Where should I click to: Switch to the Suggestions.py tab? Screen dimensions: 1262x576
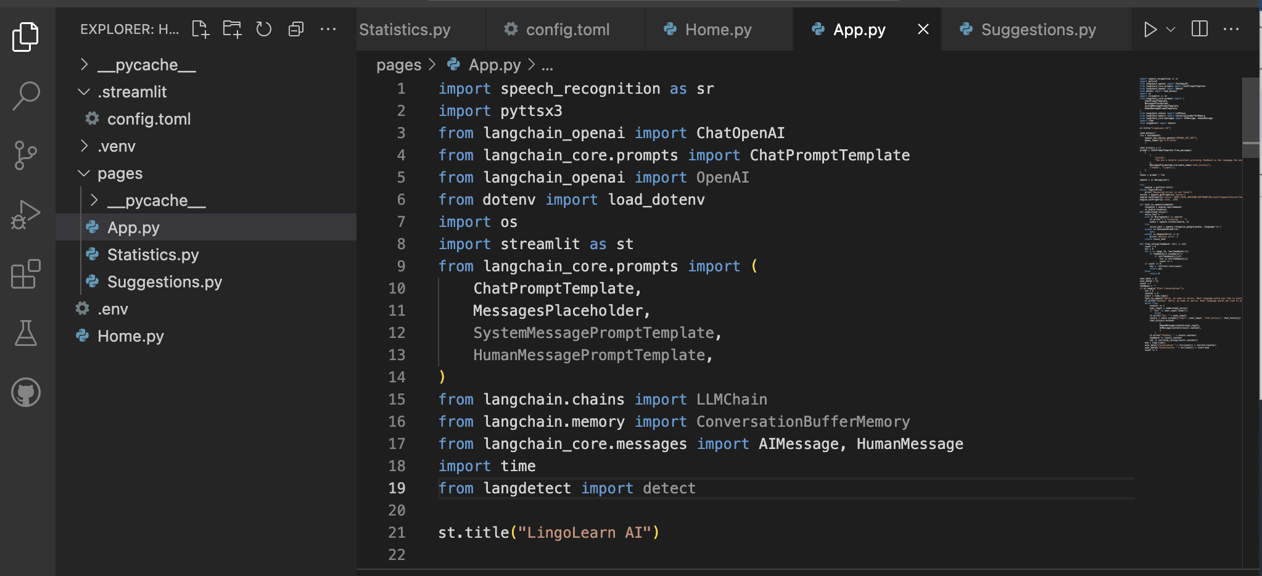[x=1037, y=30]
